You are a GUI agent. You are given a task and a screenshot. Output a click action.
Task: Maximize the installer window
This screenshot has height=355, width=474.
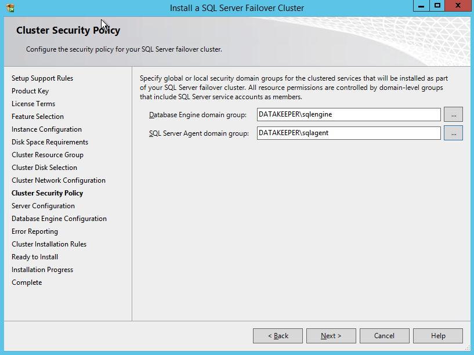(x=437, y=6)
